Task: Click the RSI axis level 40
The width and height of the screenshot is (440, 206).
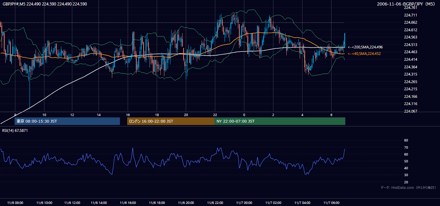Action: 406,168
